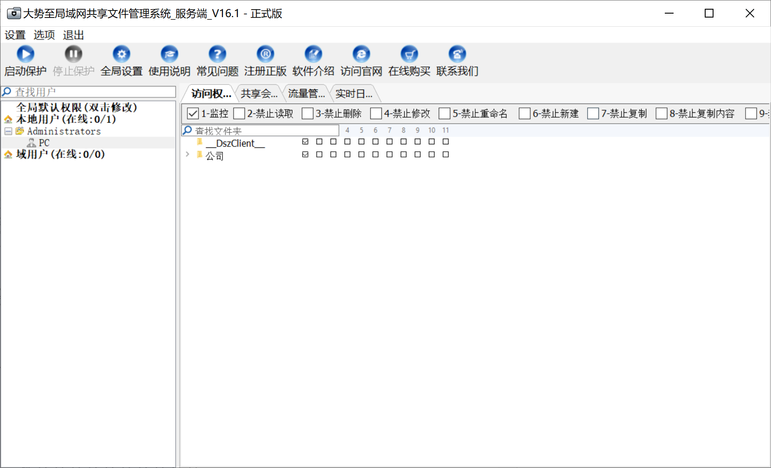Click 全局默认权限 (双击修改) entry
Screen dimensions: 771x468
(x=76, y=107)
